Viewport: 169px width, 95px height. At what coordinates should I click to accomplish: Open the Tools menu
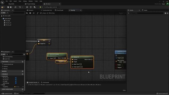tap(36, 1)
